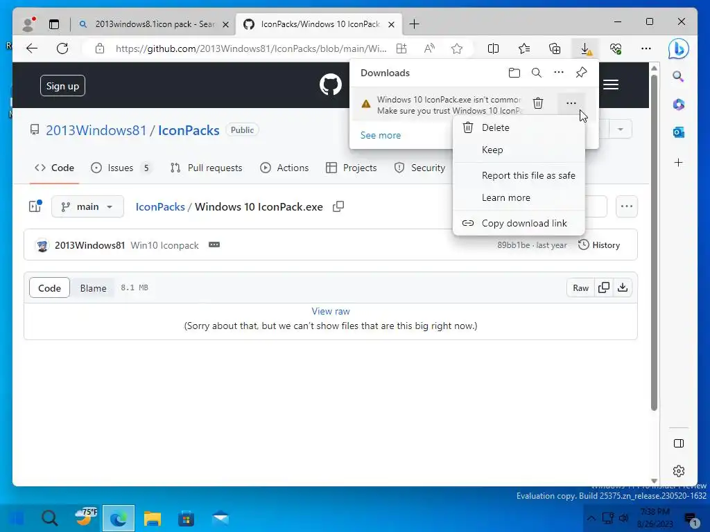
Task: Open tab actions menu icon
Action: point(54,24)
